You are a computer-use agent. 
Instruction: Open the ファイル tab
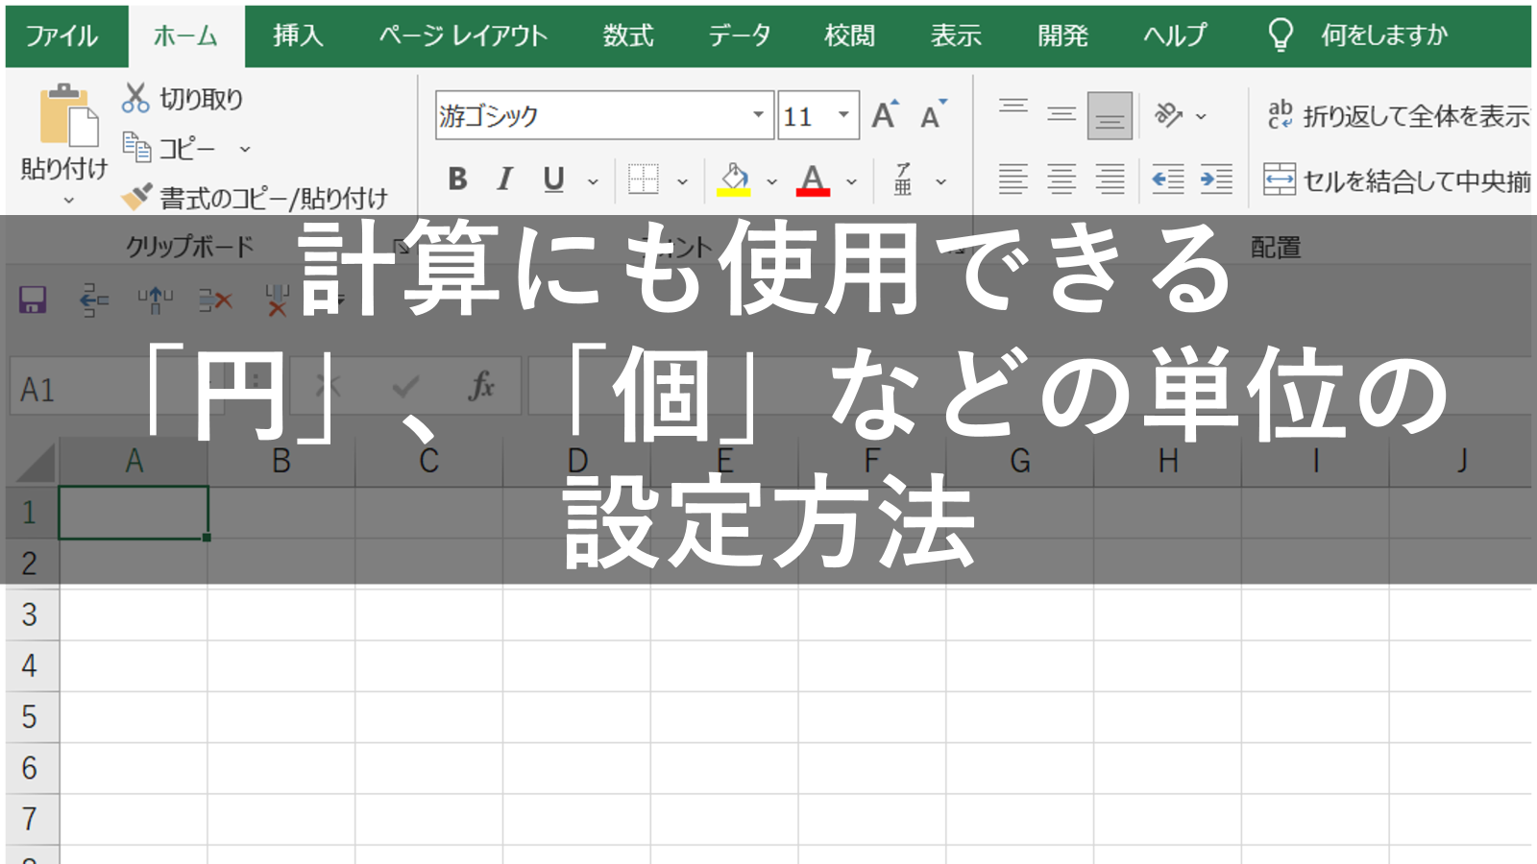coord(61,36)
